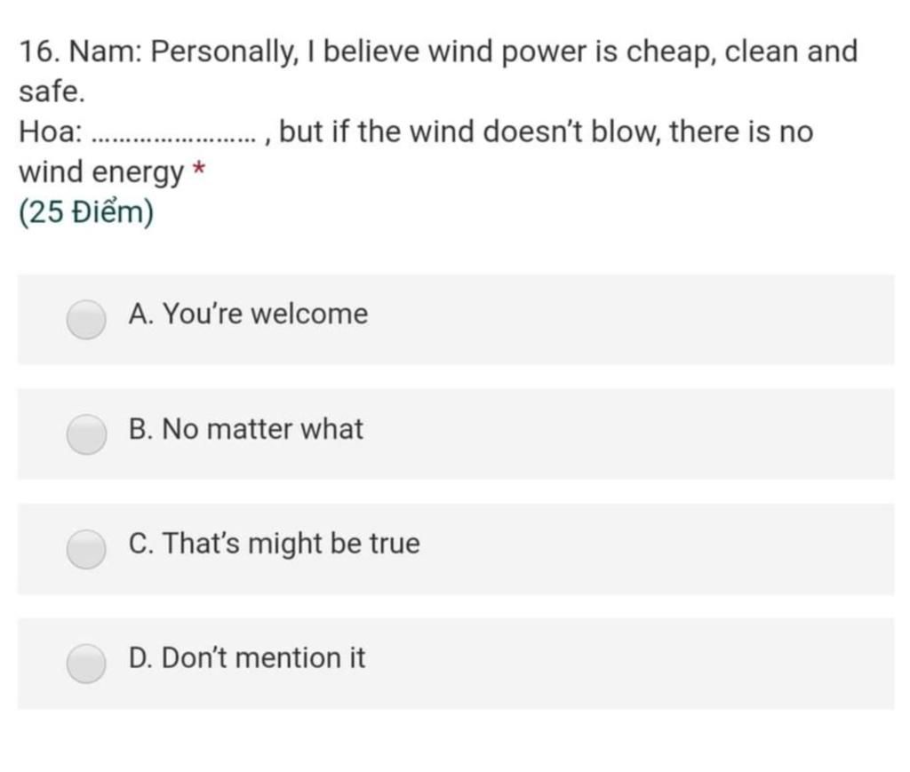Pick the "B. No matter what" answer text
Image resolution: width=910 pixels, height=772 pixels.
point(245,429)
